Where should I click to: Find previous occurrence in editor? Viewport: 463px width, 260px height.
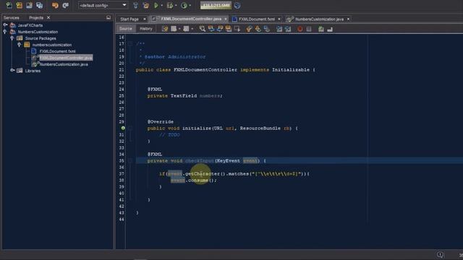click(x=211, y=29)
